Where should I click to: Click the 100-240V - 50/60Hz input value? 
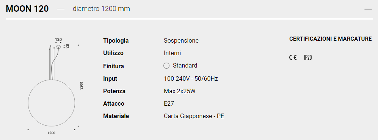(191, 79)
